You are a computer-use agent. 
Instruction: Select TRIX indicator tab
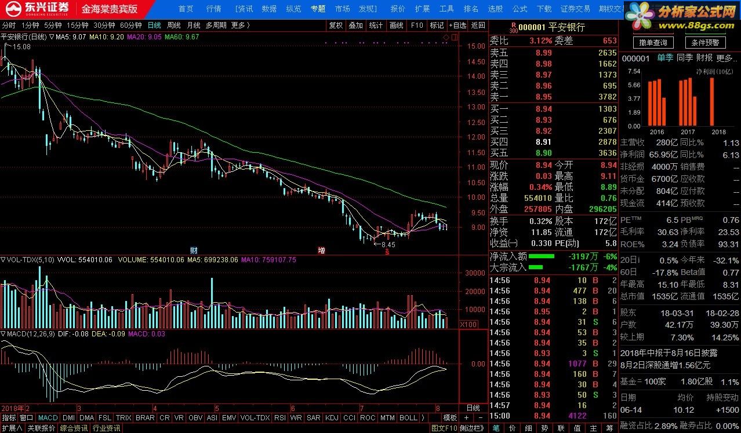pos(124,417)
